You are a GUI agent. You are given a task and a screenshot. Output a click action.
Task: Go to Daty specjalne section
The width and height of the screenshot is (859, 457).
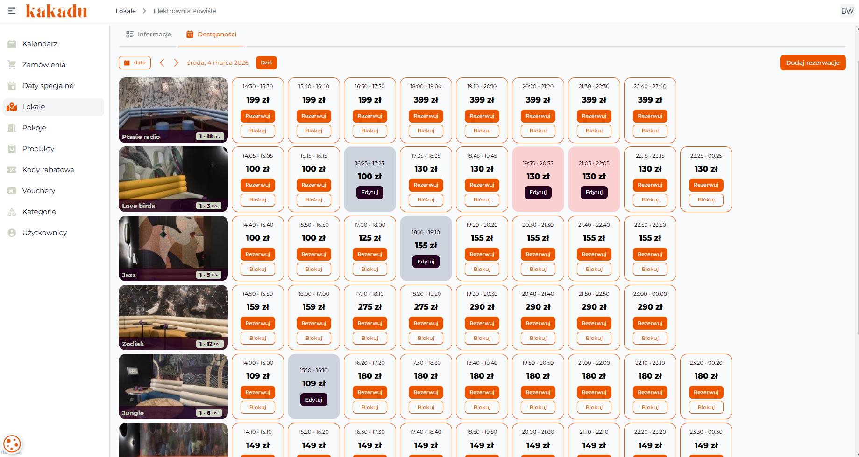click(48, 86)
